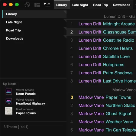Click the Up Next heading

[10, 84]
